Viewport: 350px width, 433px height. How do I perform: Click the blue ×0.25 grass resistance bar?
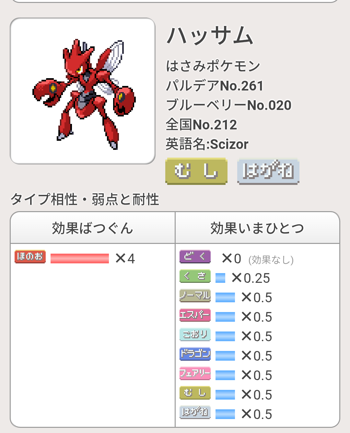pos(220,278)
